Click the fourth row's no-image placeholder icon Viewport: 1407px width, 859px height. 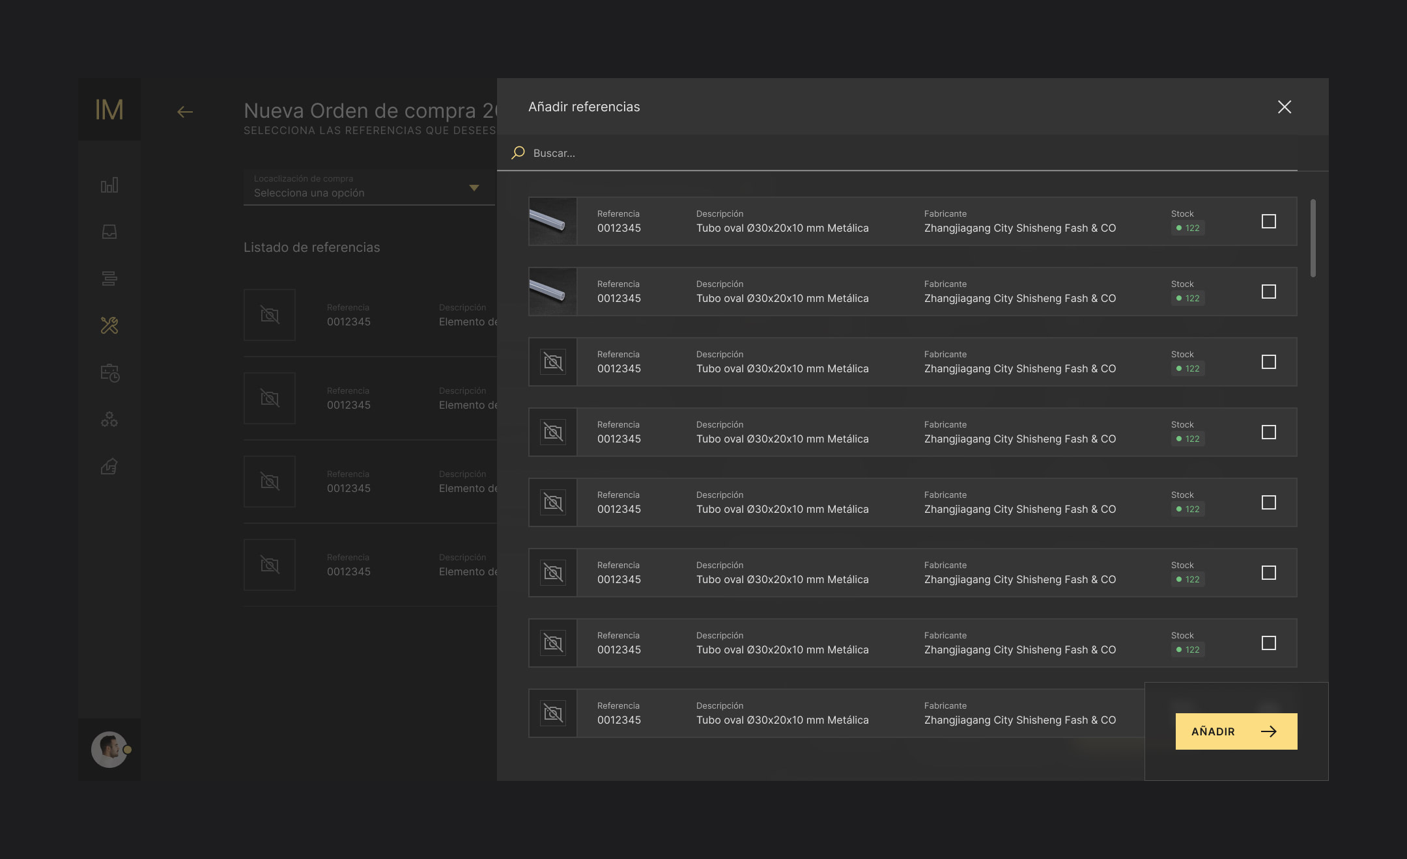click(x=553, y=432)
